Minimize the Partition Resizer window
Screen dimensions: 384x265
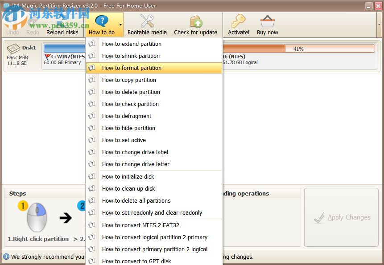[368, 6]
